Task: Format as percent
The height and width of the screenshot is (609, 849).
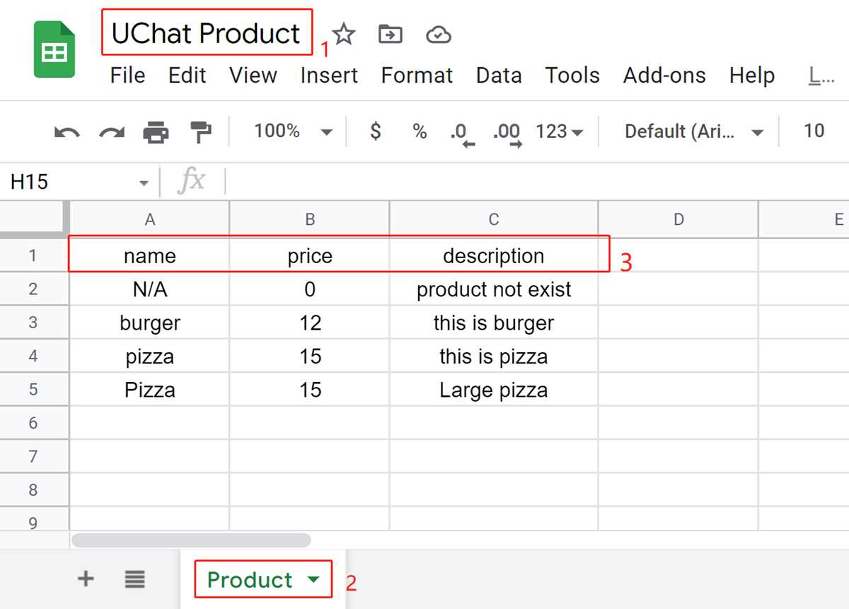Action: coord(420,131)
